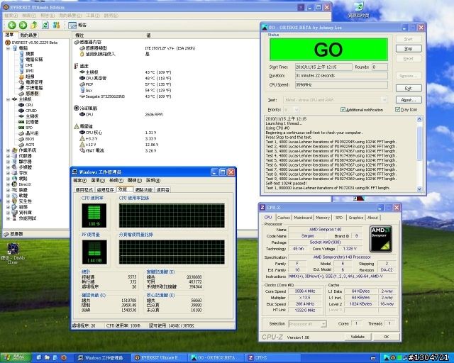Click Exit button in ORTHOS
454x363 pixels.
(x=409, y=89)
